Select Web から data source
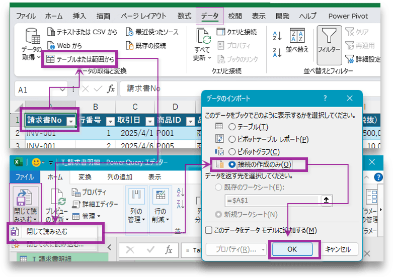Screen dimensions: 393x278 [x=65, y=46]
